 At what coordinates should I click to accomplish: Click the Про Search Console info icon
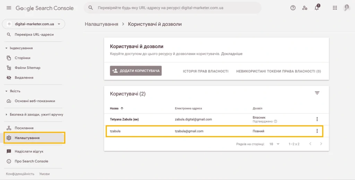[x=9, y=161]
